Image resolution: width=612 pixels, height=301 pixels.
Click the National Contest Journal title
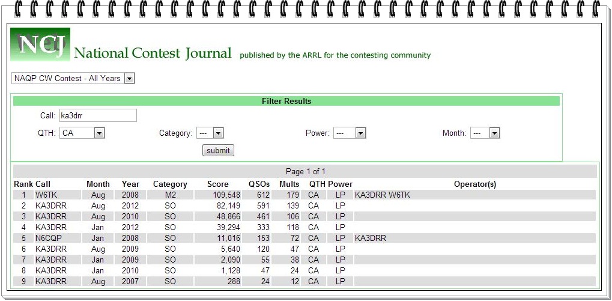pos(153,53)
